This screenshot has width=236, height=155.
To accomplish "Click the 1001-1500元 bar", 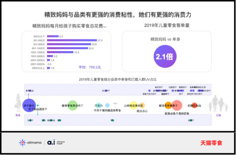I will point(60,52).
